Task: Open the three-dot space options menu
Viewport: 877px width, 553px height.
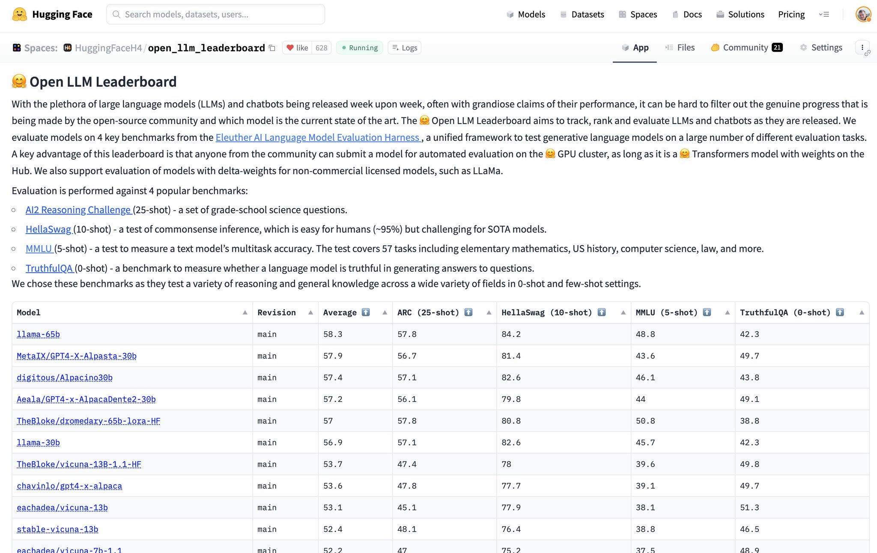Action: tap(862, 48)
